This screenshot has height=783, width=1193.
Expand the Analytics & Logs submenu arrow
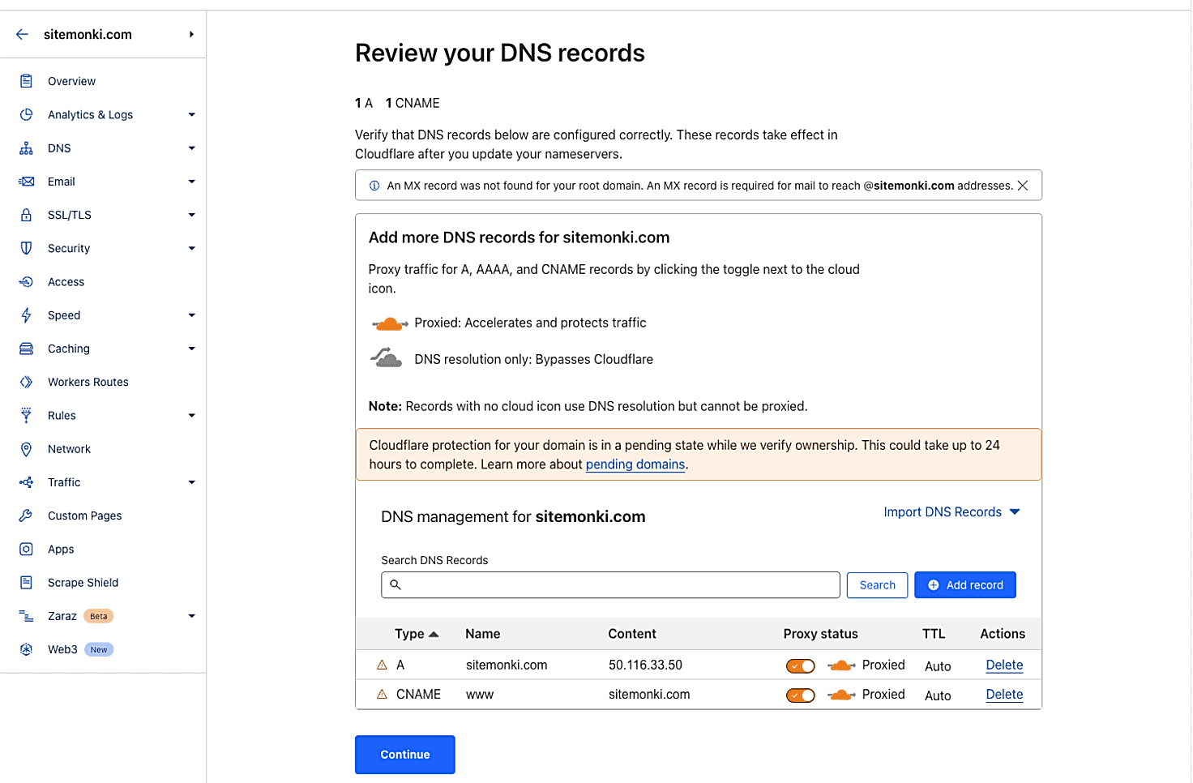point(192,114)
